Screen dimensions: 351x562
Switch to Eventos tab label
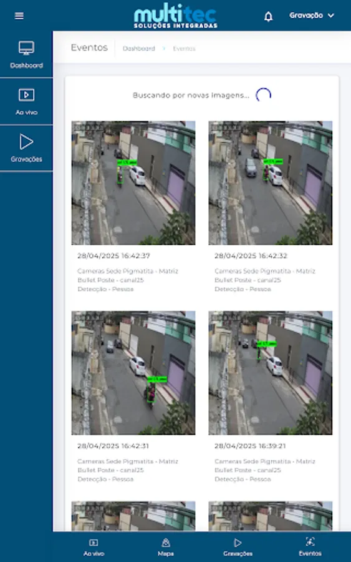coord(310,553)
